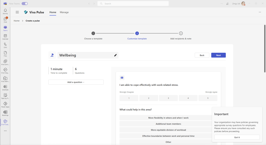Screen dimensions: 266x145
Task: Click the pencil icon to edit Wellbeing title
Action: (115, 55)
